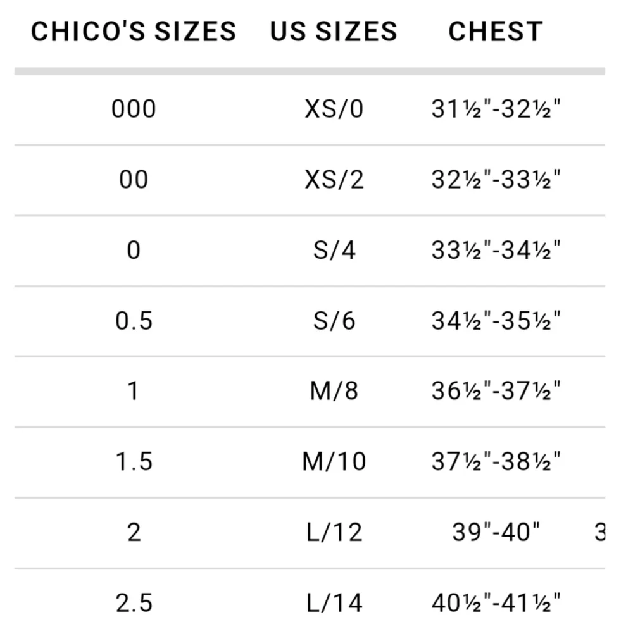
Task: Select chest measurement 31½"-32½"
Action: click(496, 109)
